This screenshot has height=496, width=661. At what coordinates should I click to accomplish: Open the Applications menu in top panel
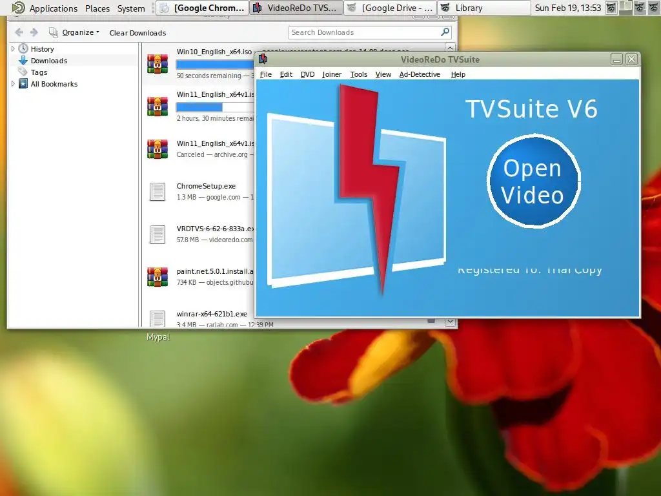point(53,8)
